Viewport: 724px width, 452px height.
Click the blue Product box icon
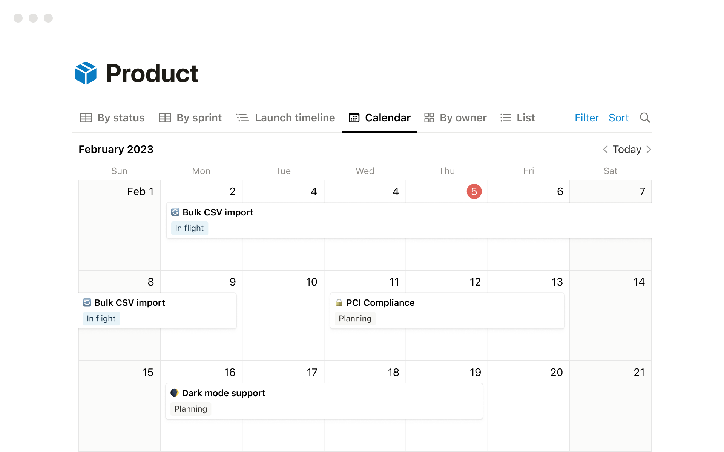click(86, 73)
